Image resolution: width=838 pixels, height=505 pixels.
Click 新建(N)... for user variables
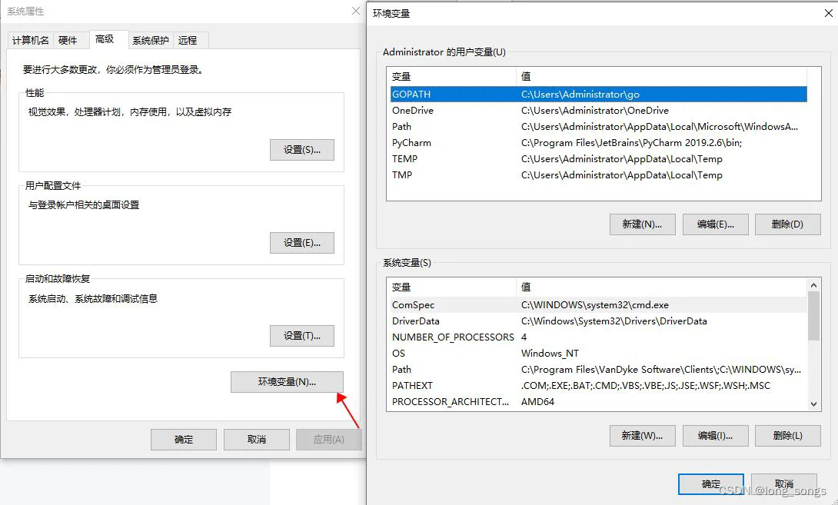(x=643, y=224)
